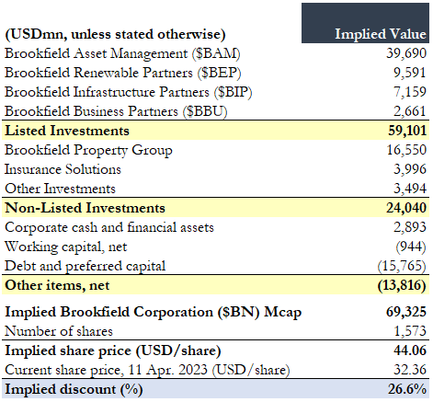Click the Insurance Solutions row label
This screenshot has height=402, width=433.
coord(63,169)
